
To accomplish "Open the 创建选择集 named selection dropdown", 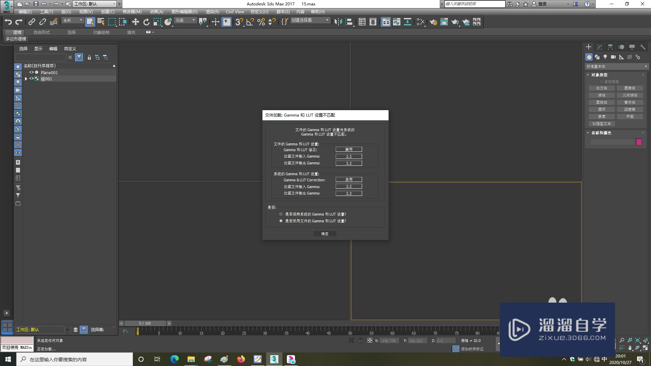I will click(x=310, y=20).
